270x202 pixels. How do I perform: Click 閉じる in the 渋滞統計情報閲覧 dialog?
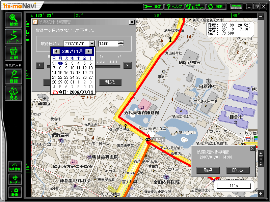110,82
